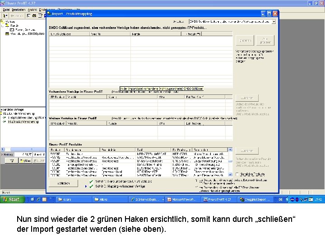Click the DE language indicator in tray

(x=280, y=199)
